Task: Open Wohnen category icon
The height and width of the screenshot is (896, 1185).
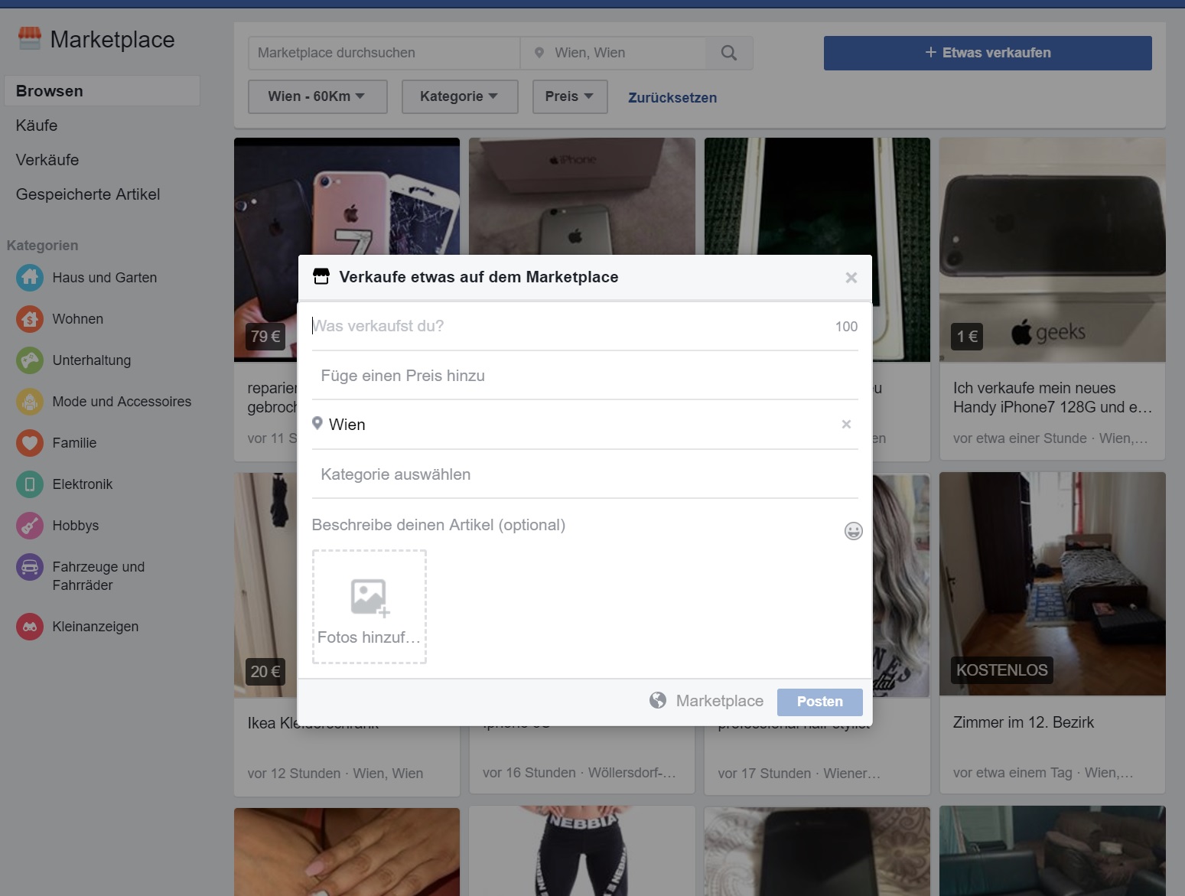Action: coord(30,318)
